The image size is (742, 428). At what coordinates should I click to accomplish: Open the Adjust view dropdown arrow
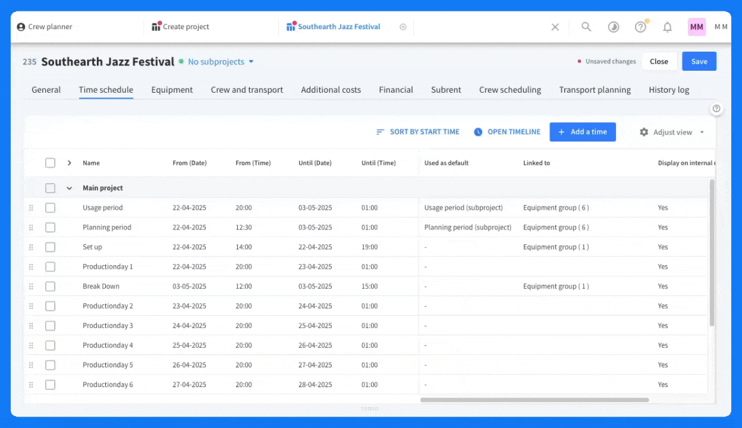point(702,132)
